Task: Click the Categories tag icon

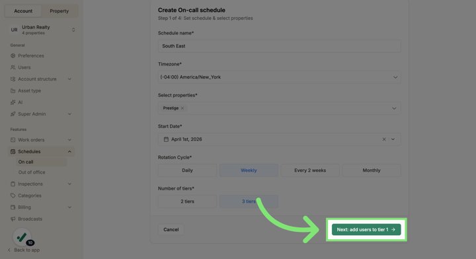Action: click(13, 196)
